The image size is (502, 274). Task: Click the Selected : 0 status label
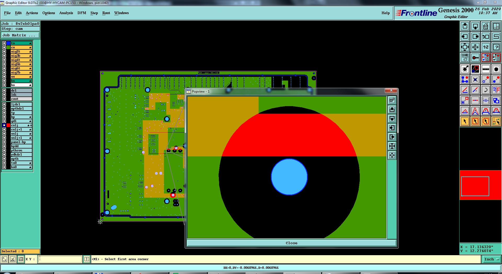[20, 251]
